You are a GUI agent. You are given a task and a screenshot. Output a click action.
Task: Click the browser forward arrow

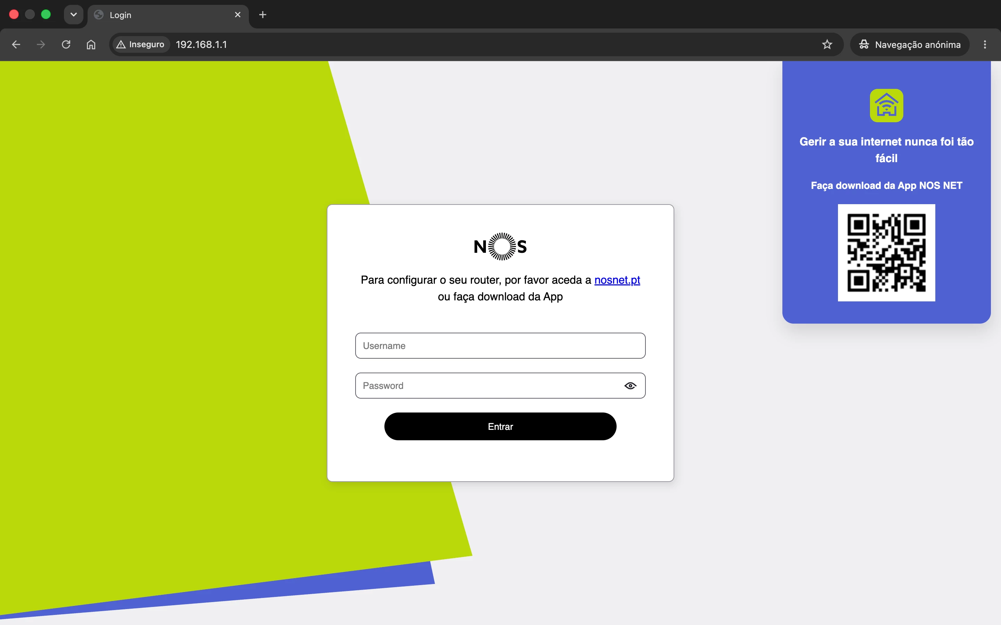(x=41, y=45)
